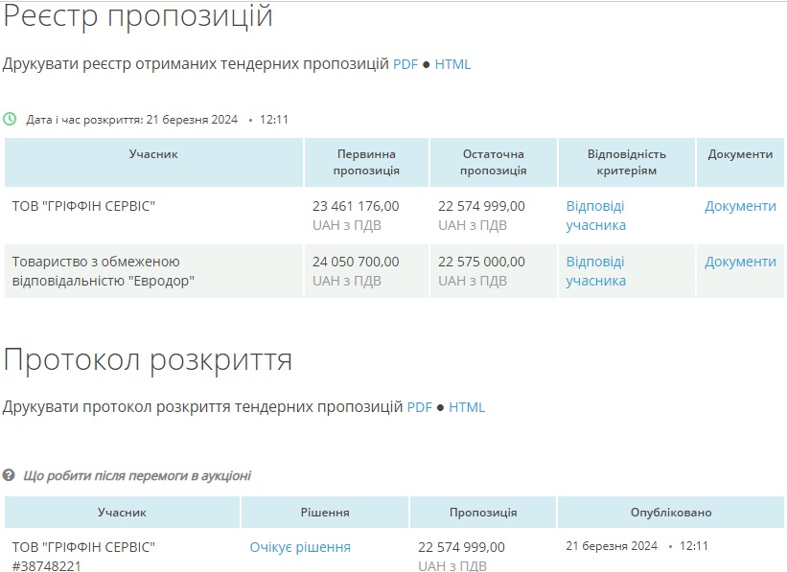This screenshot has height=572, width=787.
Task: Click the question mark help icon
Action: click(9, 474)
